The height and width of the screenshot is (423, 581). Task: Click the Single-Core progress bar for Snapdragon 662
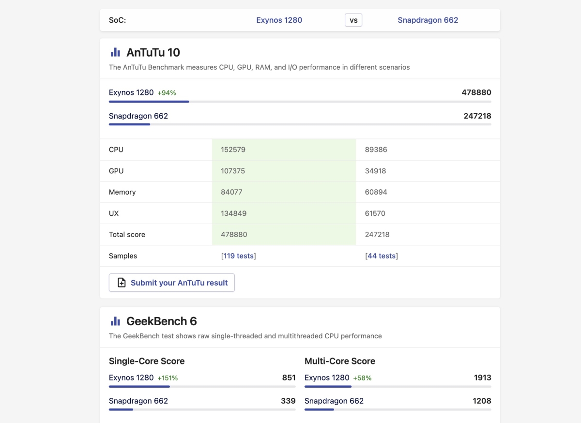[x=202, y=409]
